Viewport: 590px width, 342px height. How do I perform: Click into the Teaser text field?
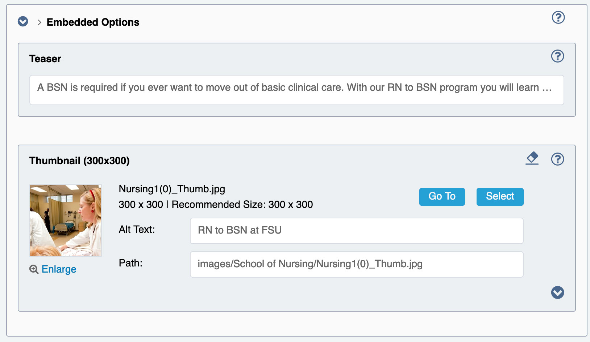coord(296,90)
